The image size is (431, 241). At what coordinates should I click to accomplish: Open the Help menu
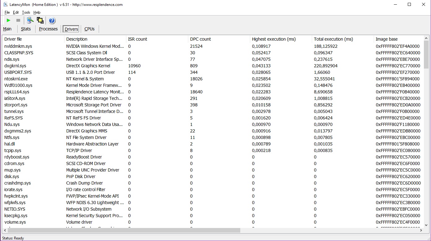tap(37, 12)
